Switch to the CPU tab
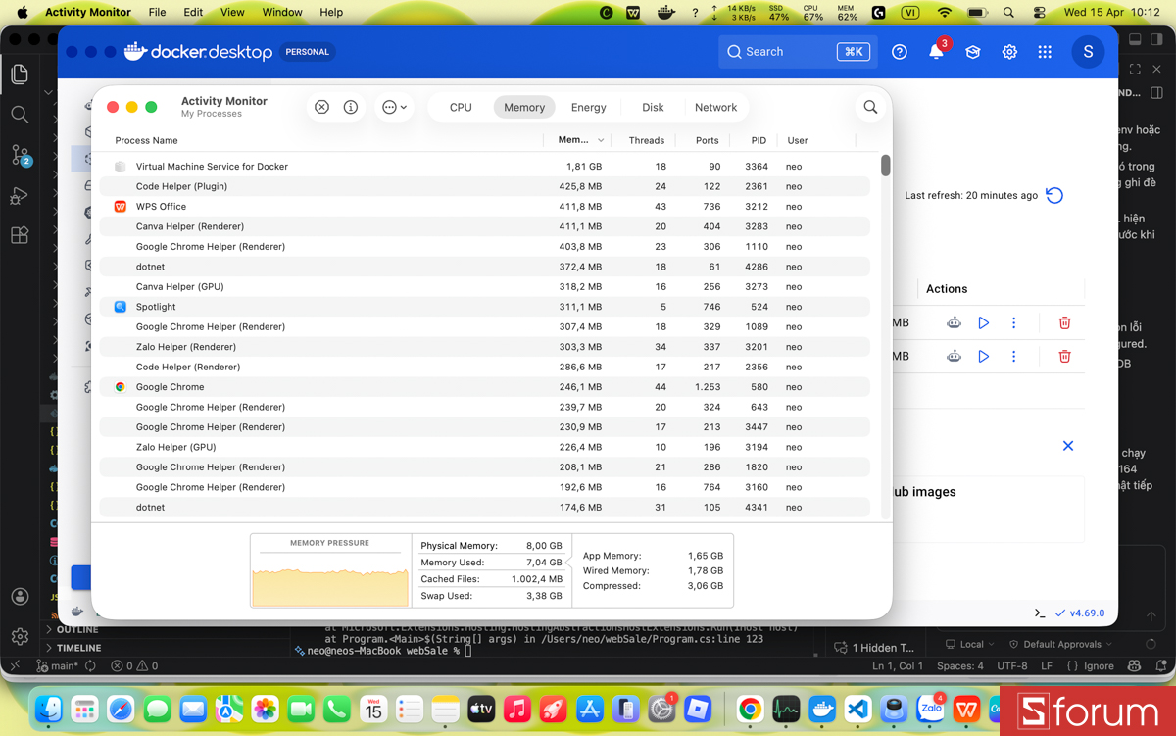This screenshot has height=736, width=1176. (x=461, y=107)
